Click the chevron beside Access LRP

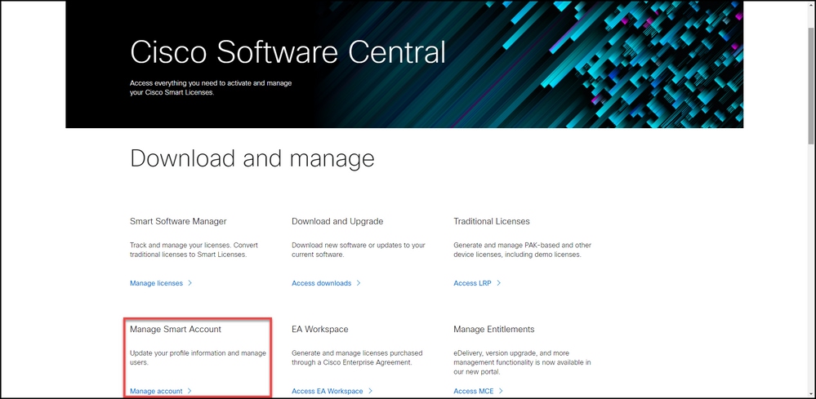[498, 283]
